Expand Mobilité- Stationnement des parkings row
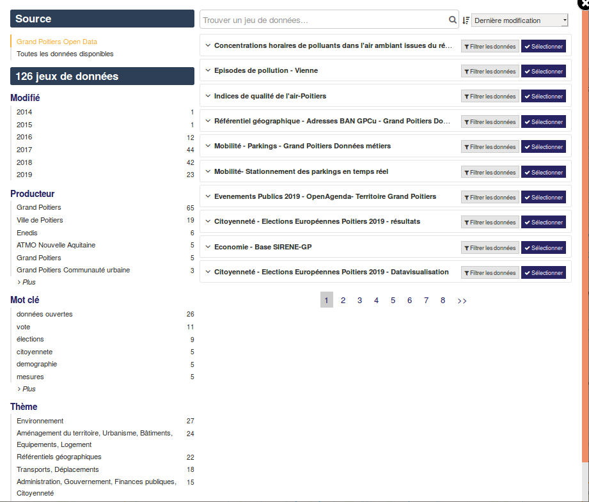 pos(208,171)
